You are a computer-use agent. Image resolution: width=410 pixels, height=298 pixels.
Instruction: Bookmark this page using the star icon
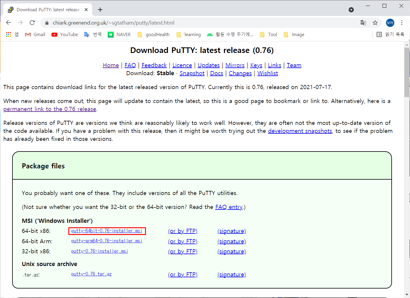(375, 22)
